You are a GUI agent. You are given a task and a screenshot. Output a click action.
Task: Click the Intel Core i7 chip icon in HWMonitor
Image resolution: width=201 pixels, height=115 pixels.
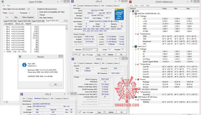136,46
